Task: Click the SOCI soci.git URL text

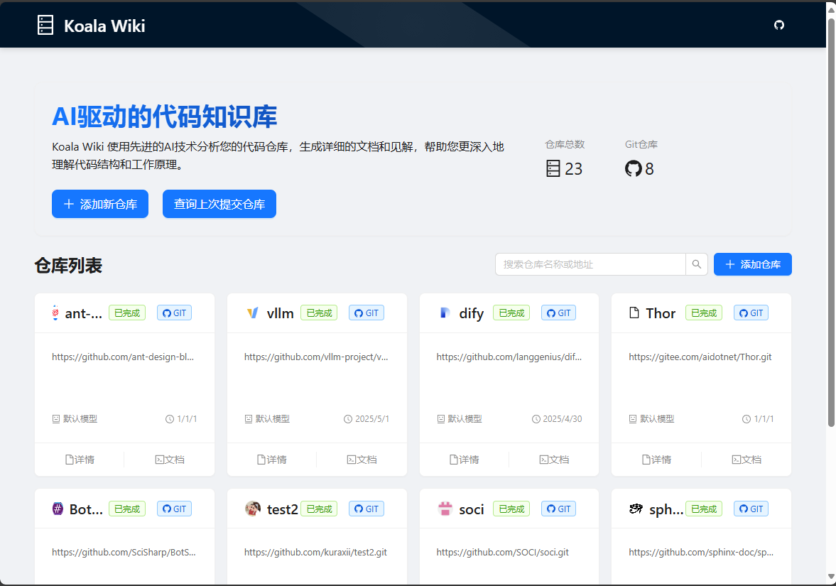Action: pyautogui.click(x=503, y=553)
